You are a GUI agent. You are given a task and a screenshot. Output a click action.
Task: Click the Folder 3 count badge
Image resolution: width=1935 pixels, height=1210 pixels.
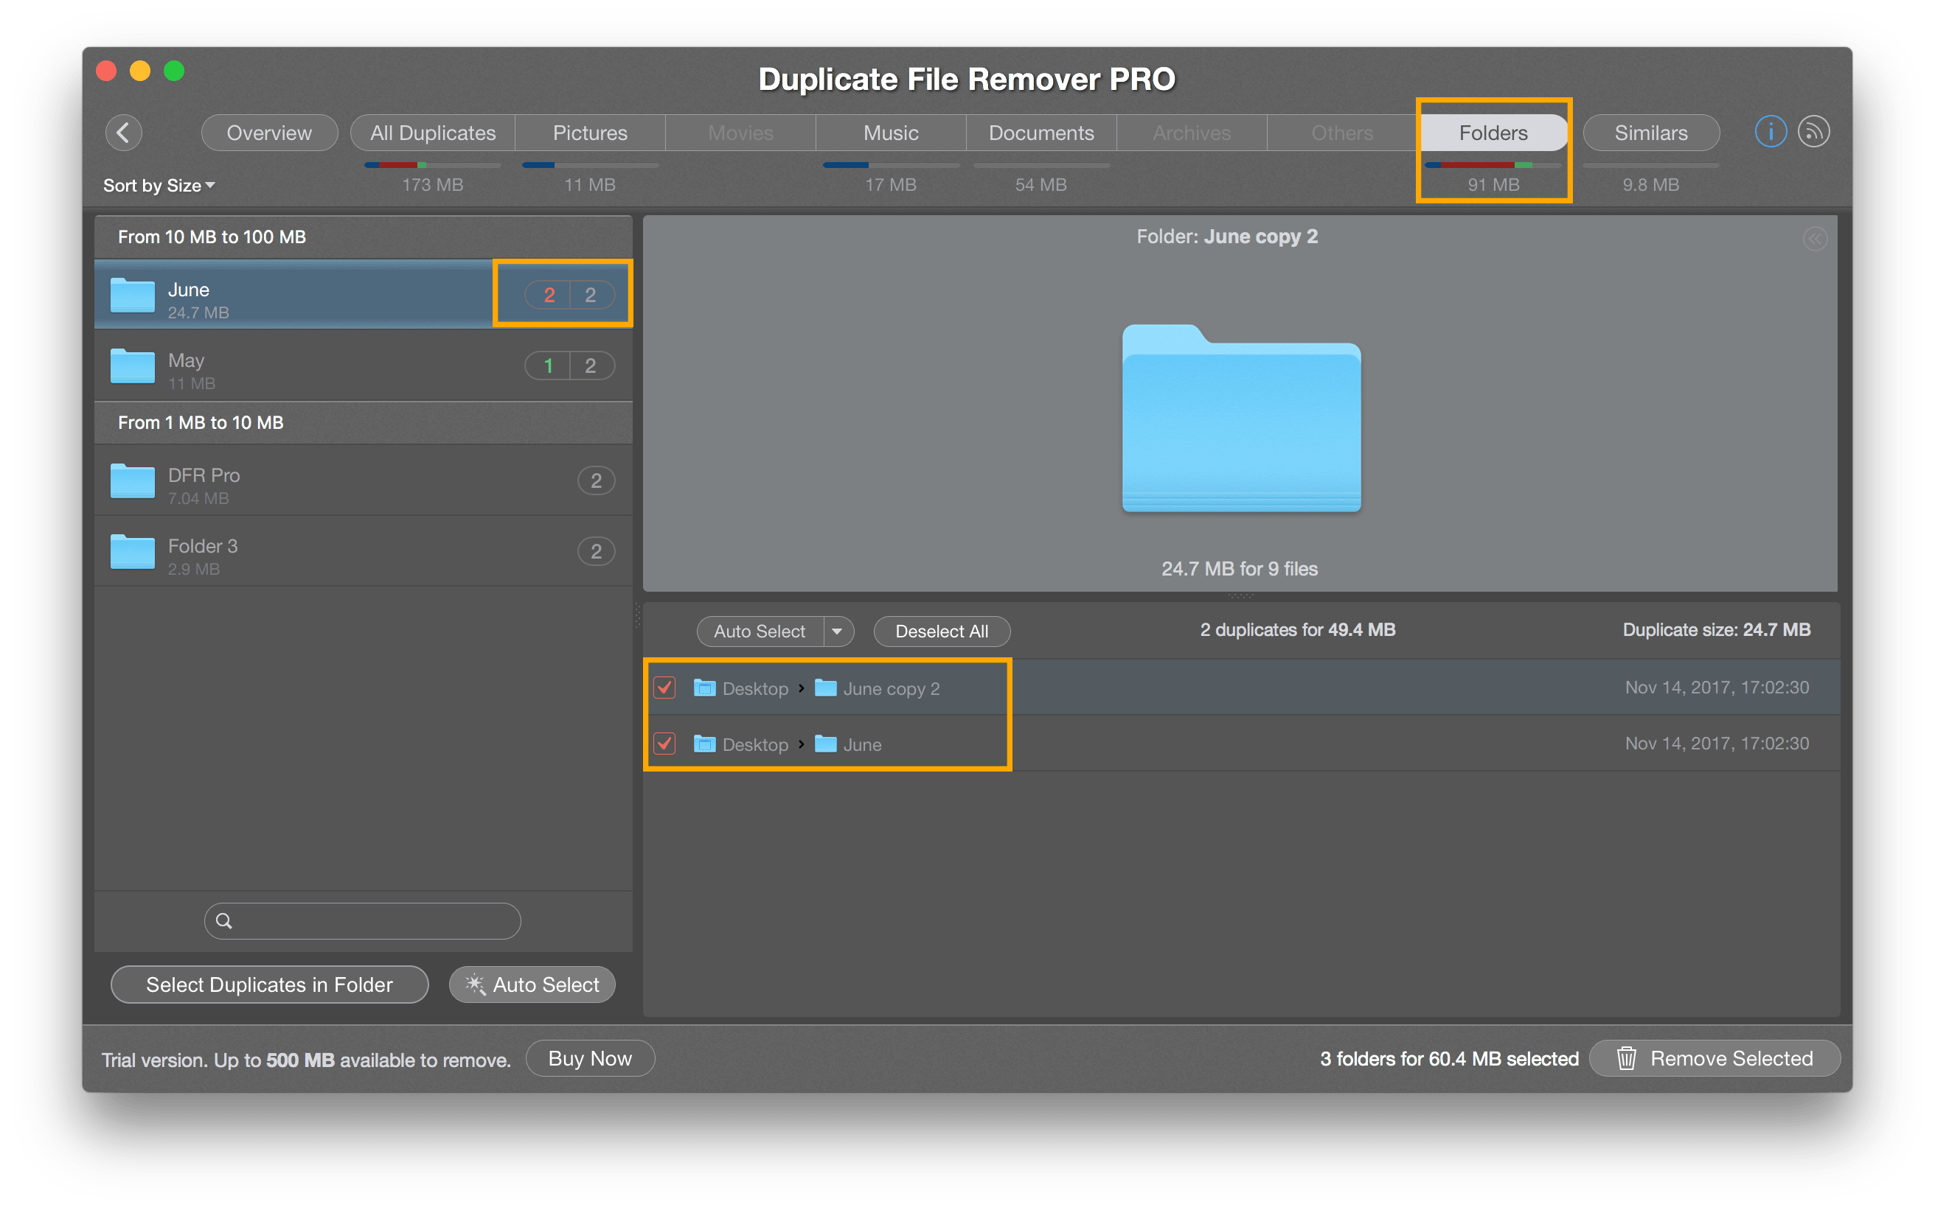point(597,551)
